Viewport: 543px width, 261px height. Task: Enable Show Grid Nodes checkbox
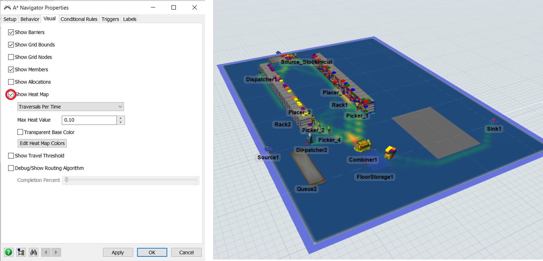[x=11, y=57]
